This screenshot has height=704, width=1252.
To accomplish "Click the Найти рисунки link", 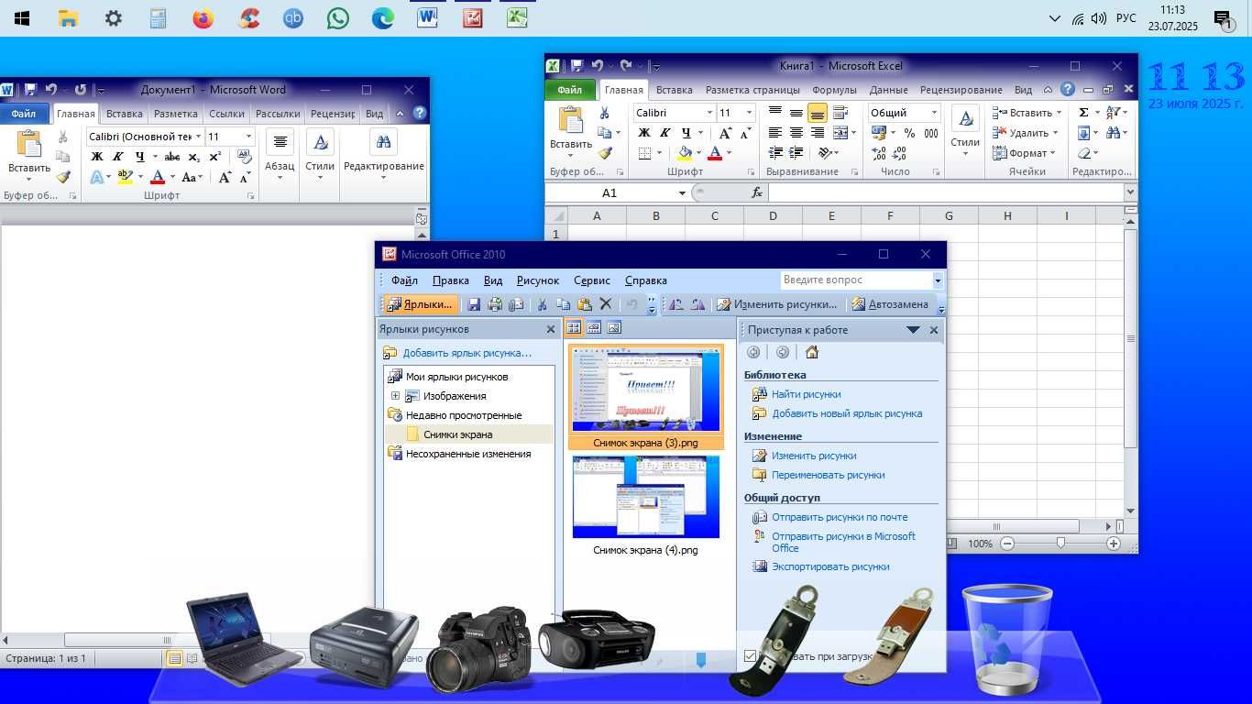I will click(x=806, y=394).
